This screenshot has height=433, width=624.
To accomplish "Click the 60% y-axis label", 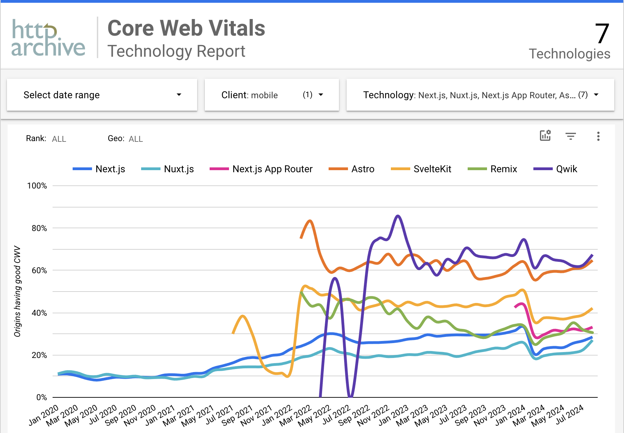I will point(39,270).
